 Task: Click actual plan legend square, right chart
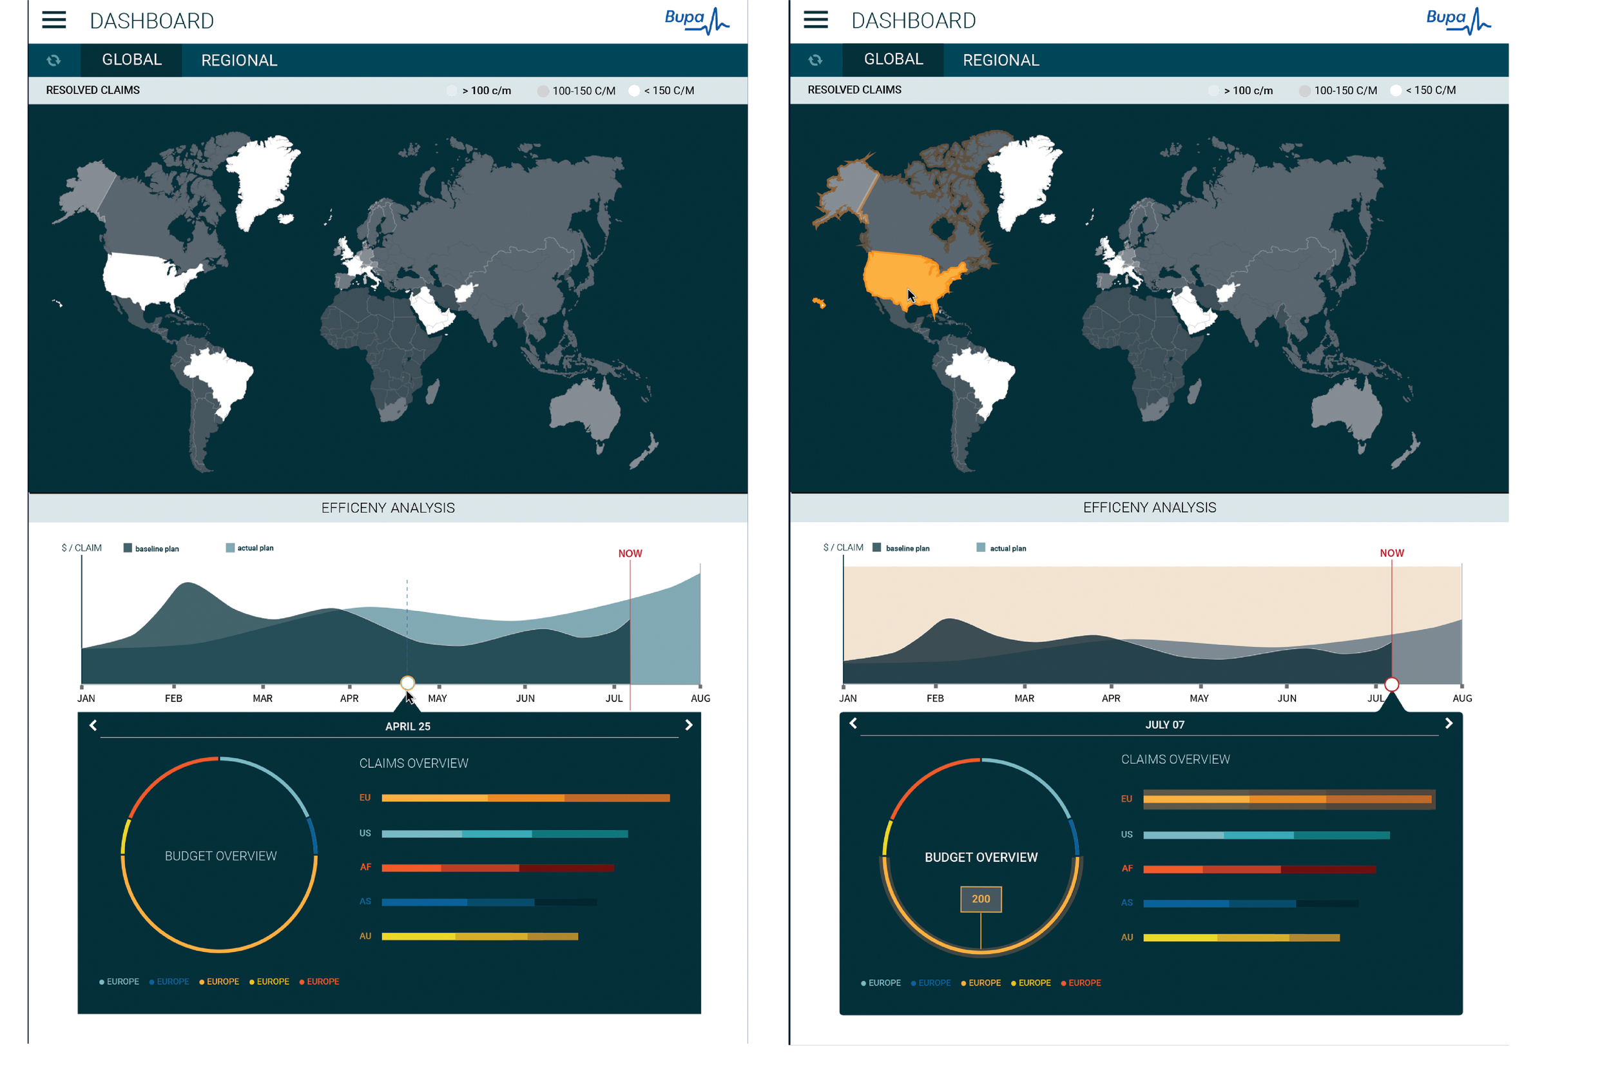[x=980, y=547]
